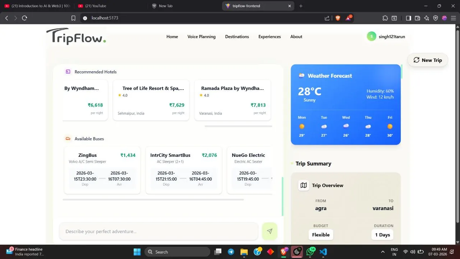
Task: Click the Trip Overview map icon
Action: tap(304, 185)
